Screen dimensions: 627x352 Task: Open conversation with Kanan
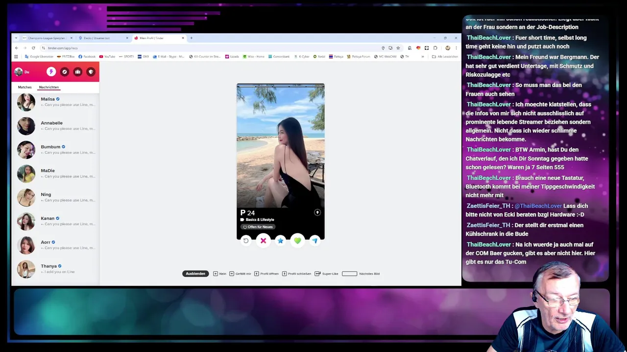[55, 221]
